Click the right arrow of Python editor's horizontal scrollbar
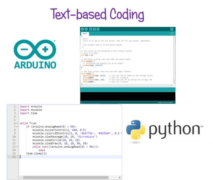 point(120,178)
